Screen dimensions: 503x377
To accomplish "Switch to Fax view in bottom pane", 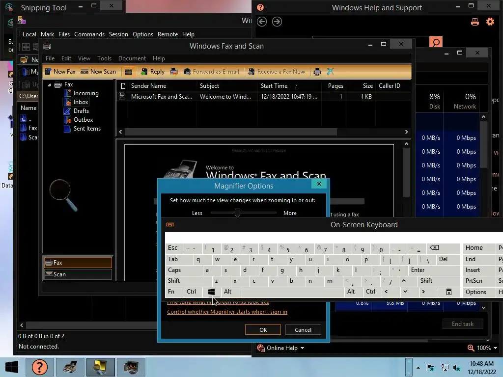I will click(x=78, y=263).
